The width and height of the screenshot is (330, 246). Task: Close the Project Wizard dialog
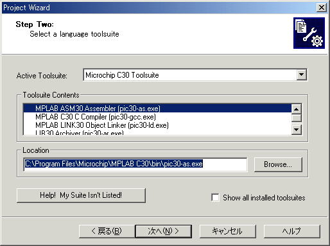(x=321, y=8)
